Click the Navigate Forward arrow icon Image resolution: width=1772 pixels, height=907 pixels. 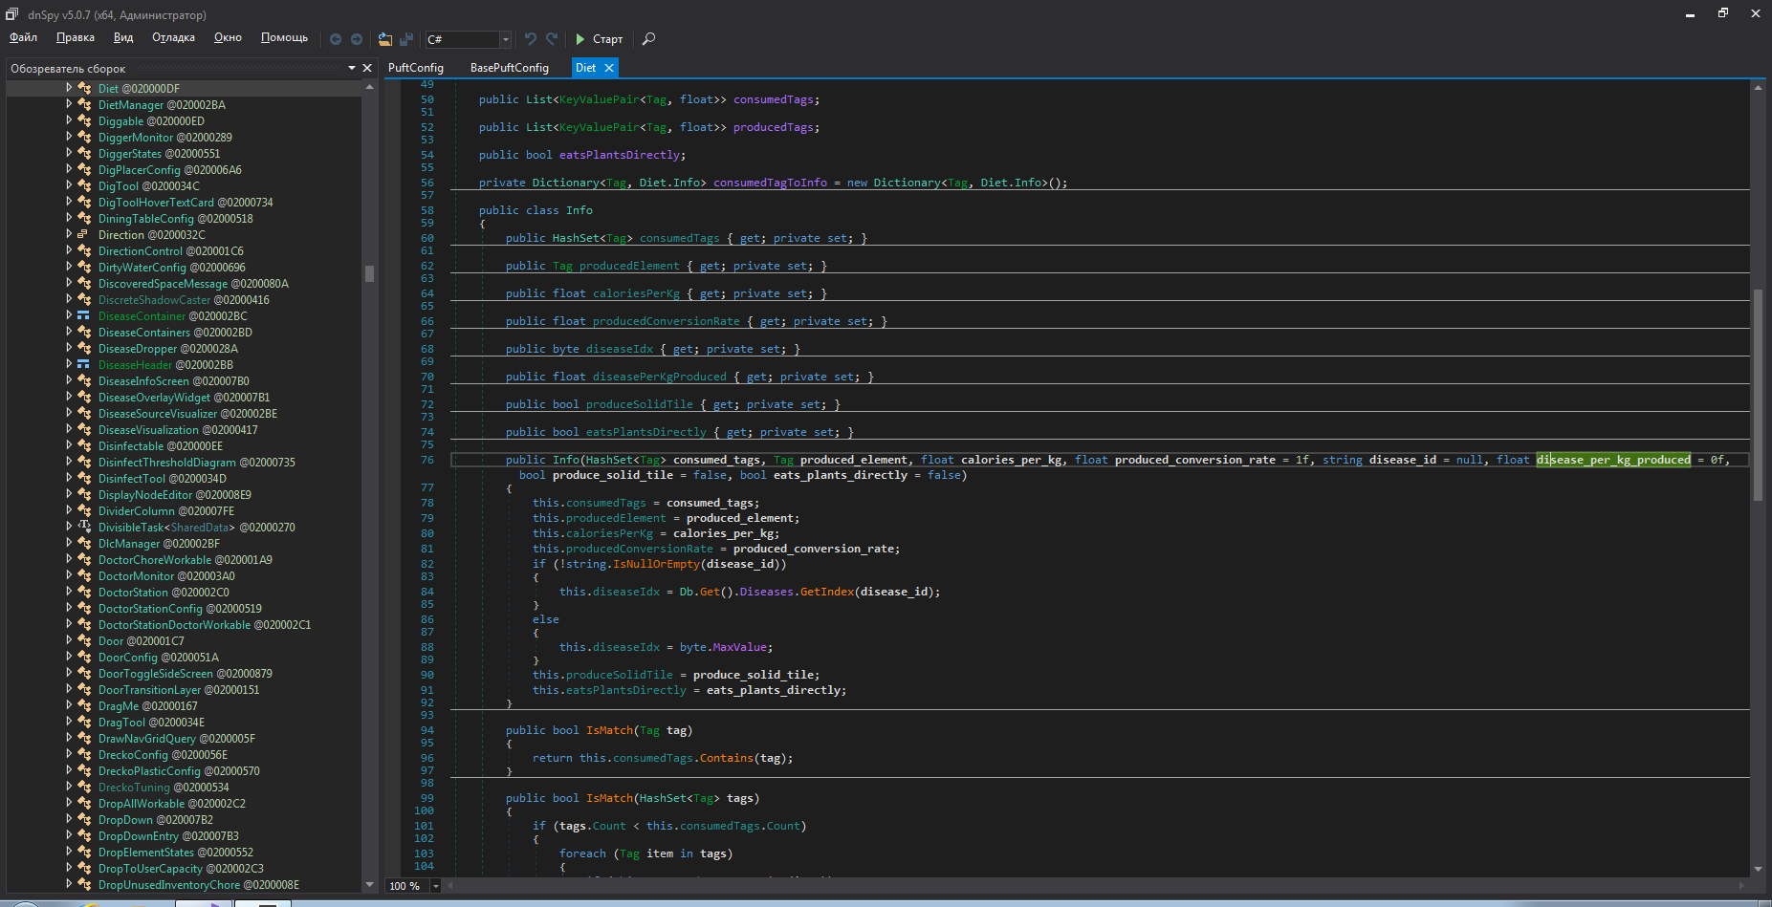click(x=357, y=39)
